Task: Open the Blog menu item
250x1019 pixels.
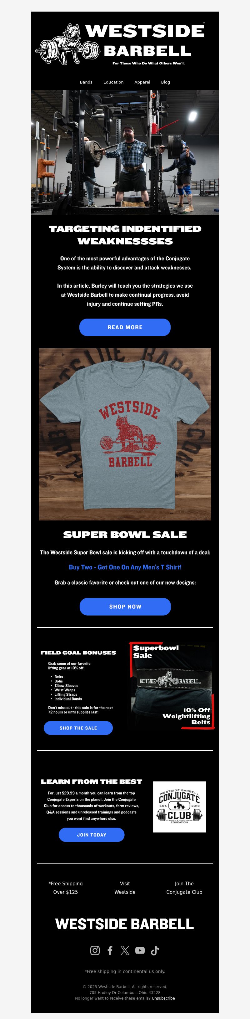Action: pyautogui.click(x=166, y=82)
